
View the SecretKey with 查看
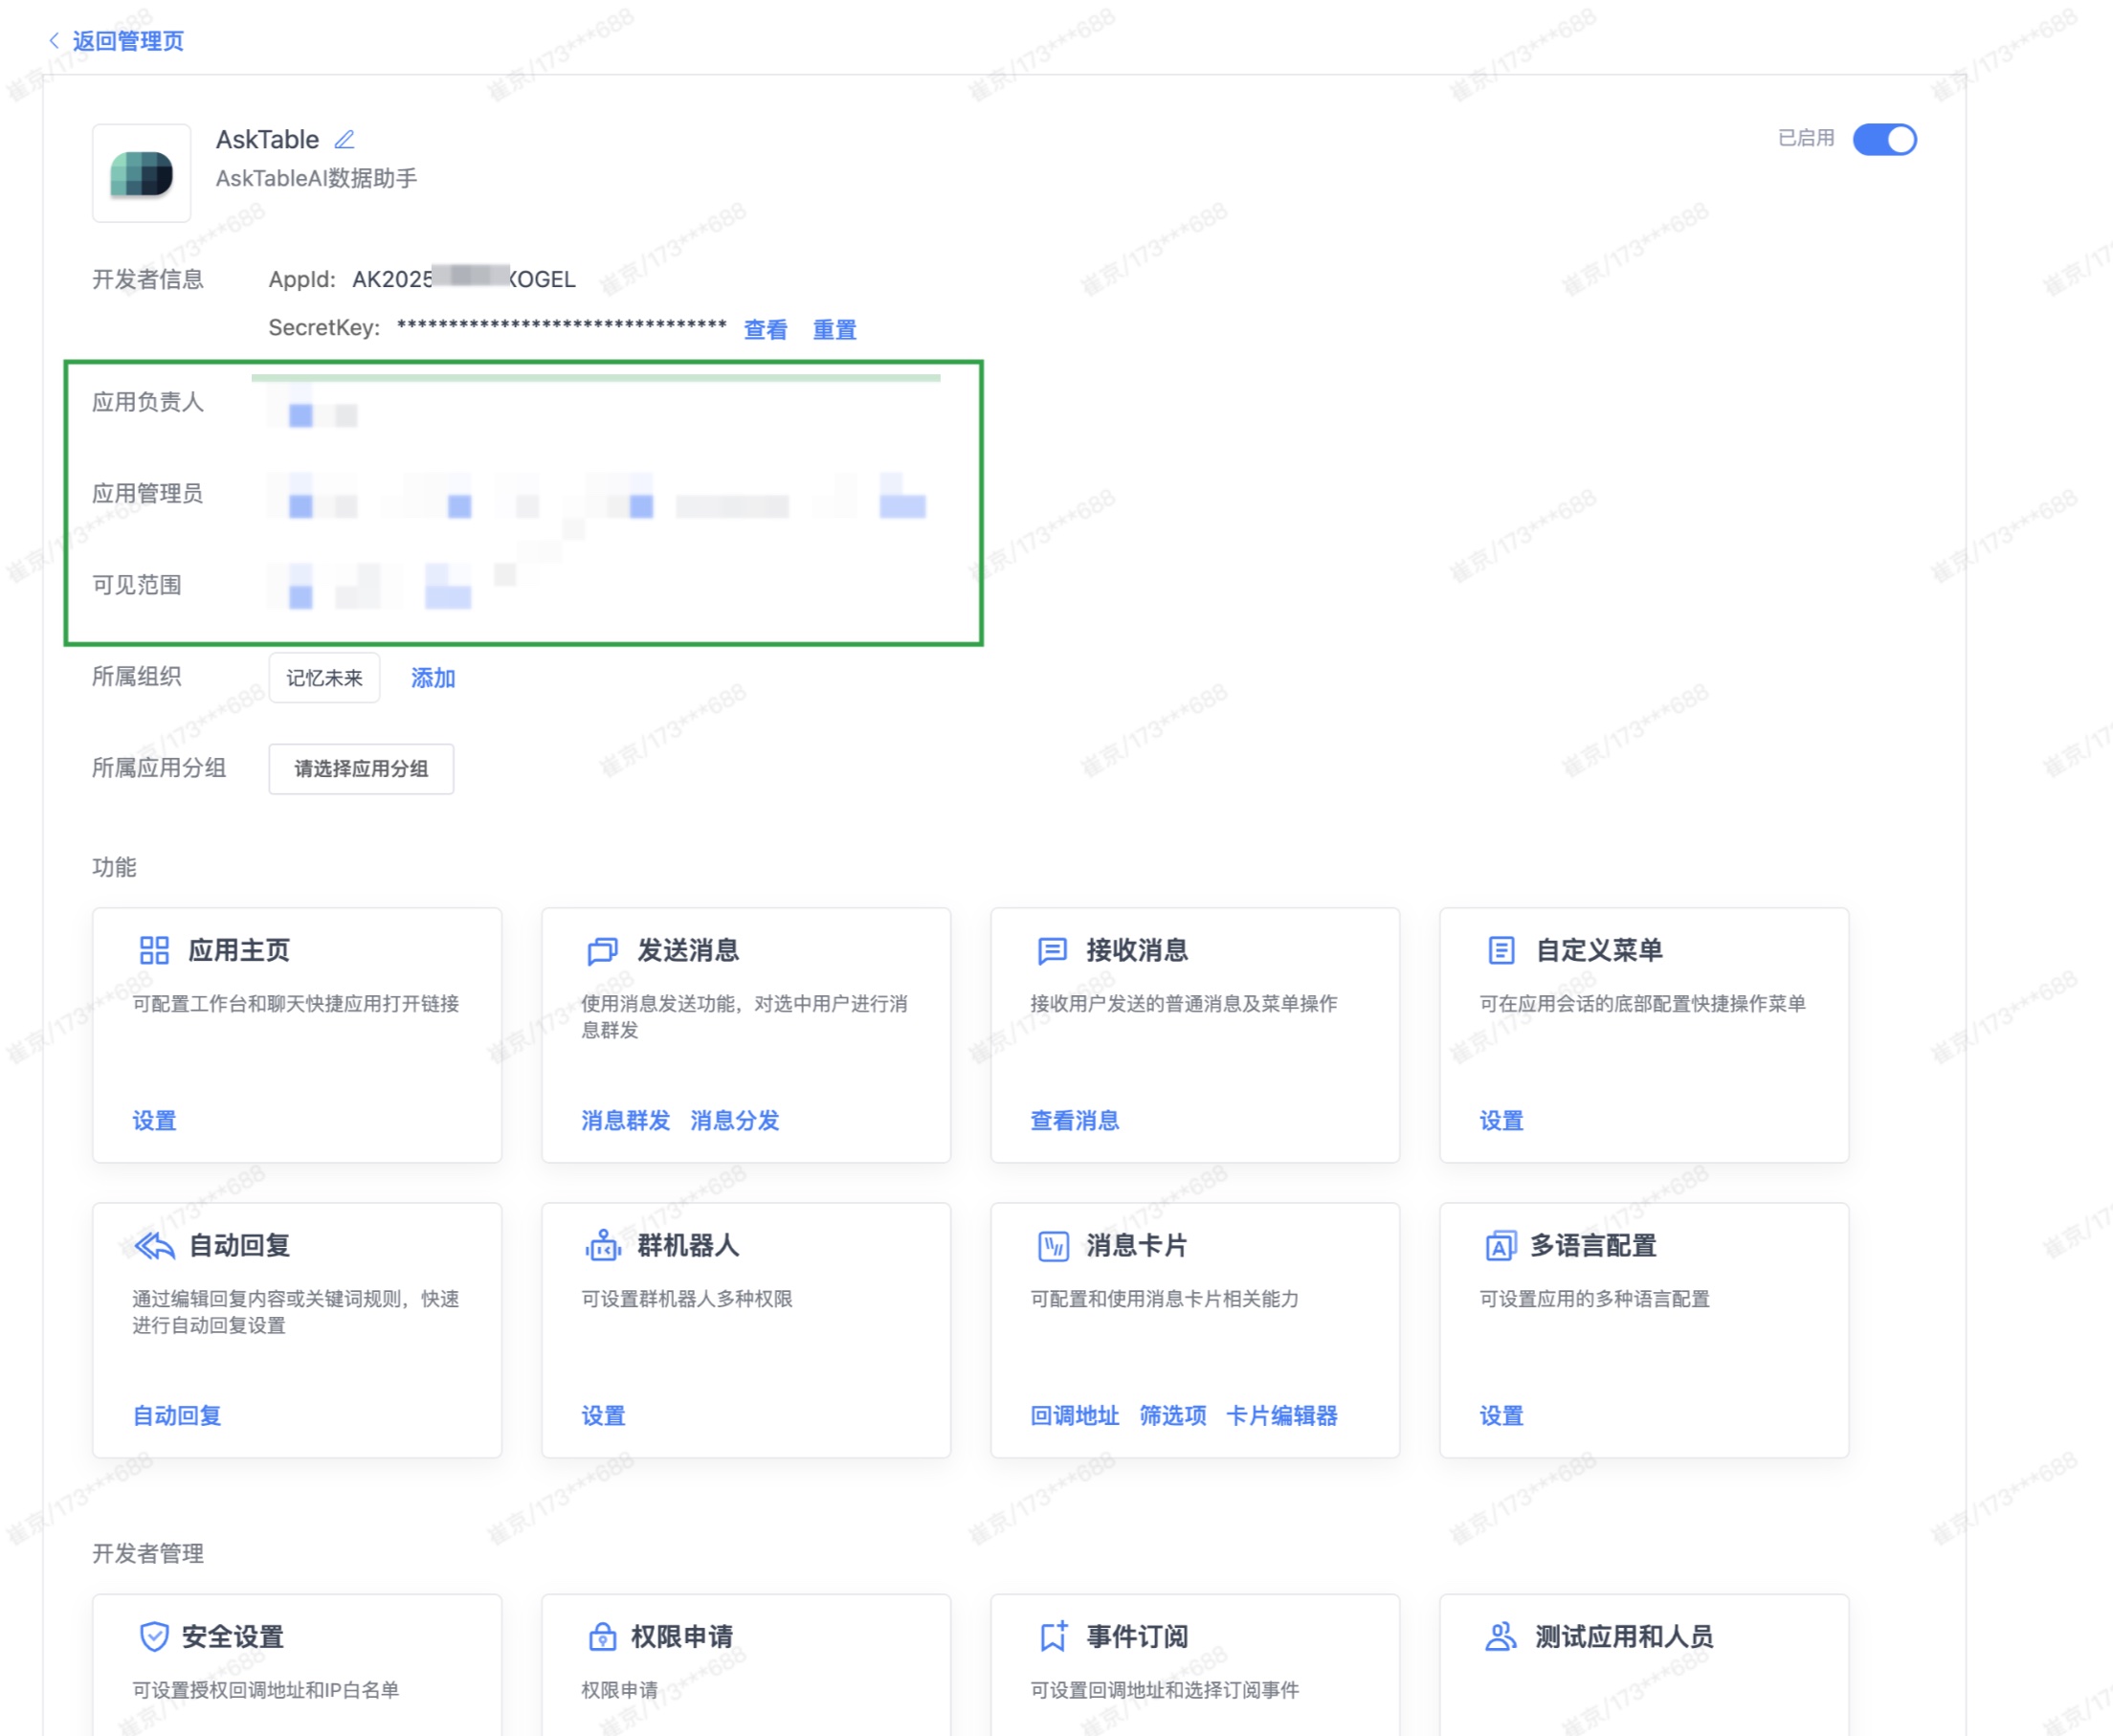765,329
